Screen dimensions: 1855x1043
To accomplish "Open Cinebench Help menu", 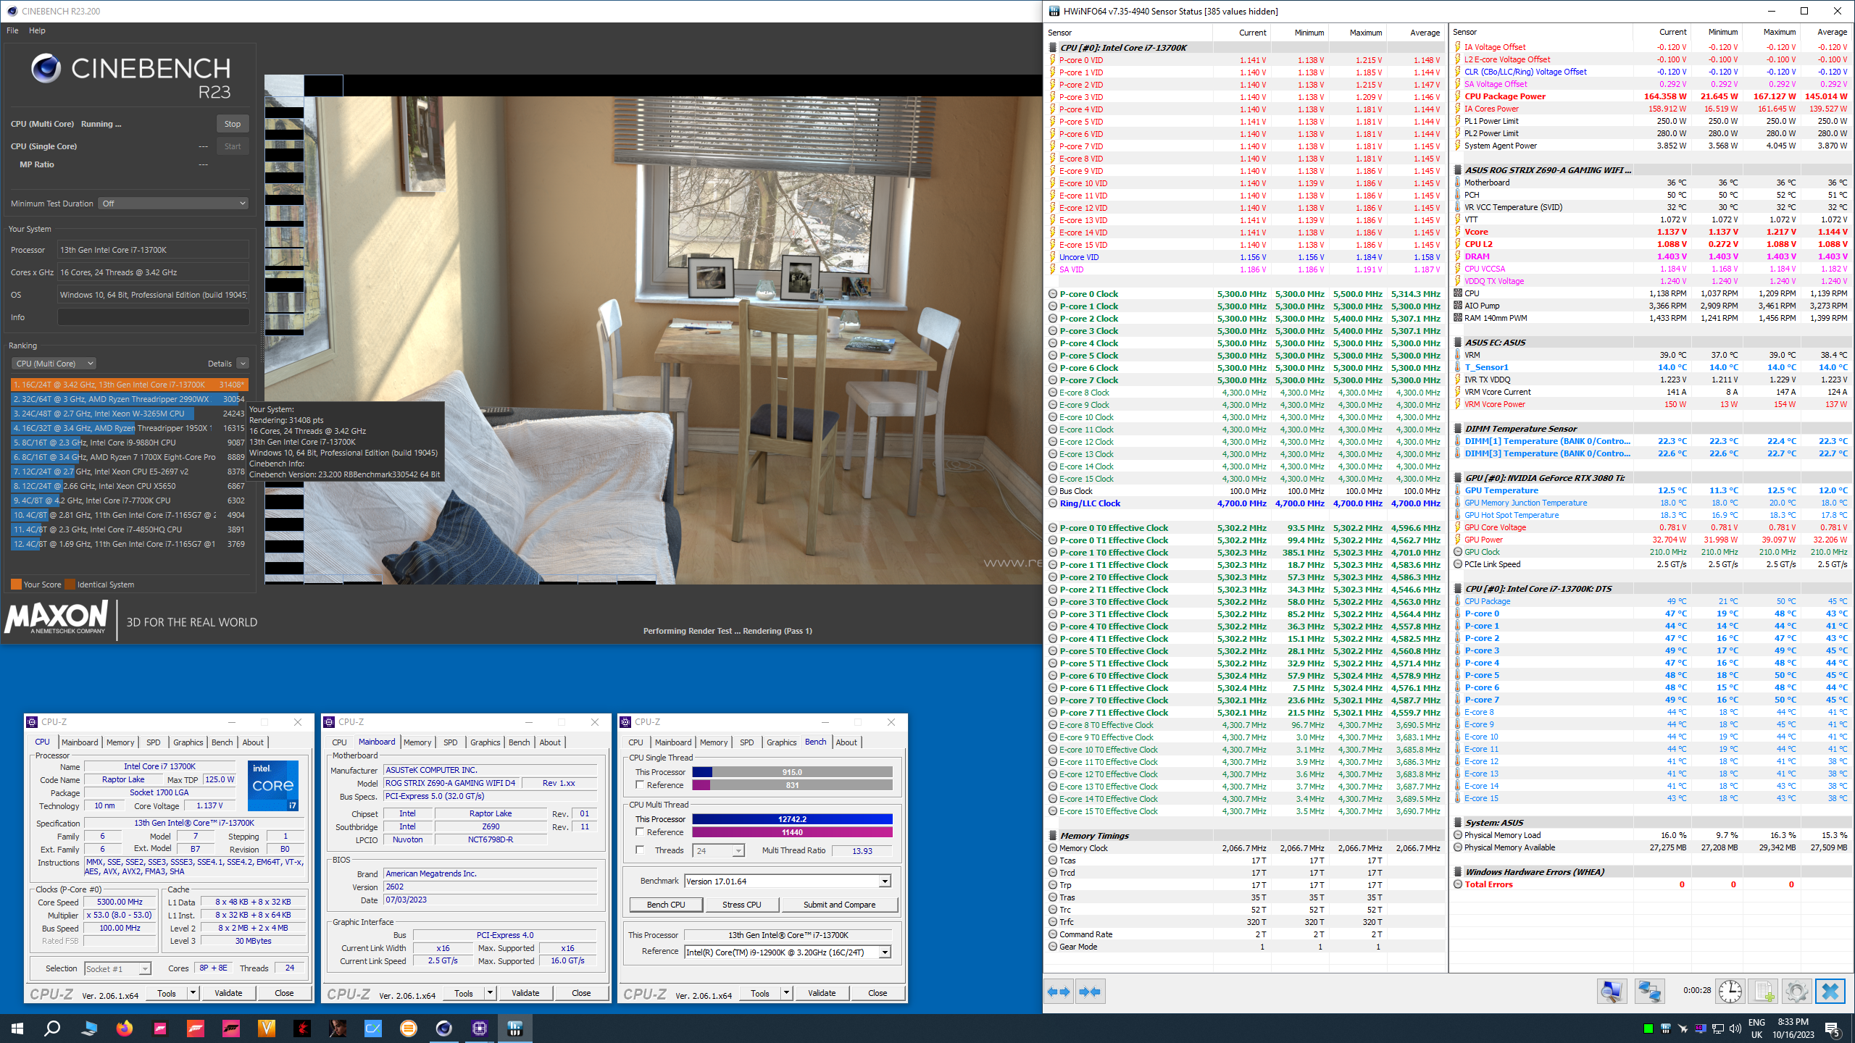I will (37, 30).
